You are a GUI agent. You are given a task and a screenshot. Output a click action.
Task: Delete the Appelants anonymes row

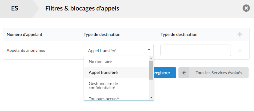240,50
